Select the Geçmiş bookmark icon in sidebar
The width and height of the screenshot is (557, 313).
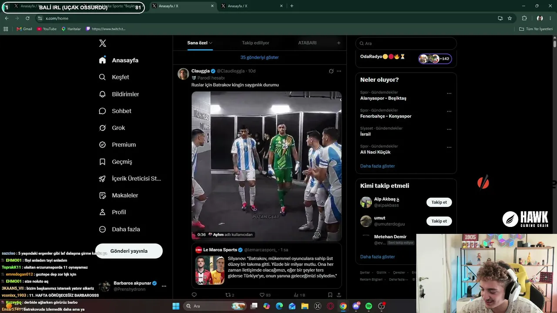point(103,162)
